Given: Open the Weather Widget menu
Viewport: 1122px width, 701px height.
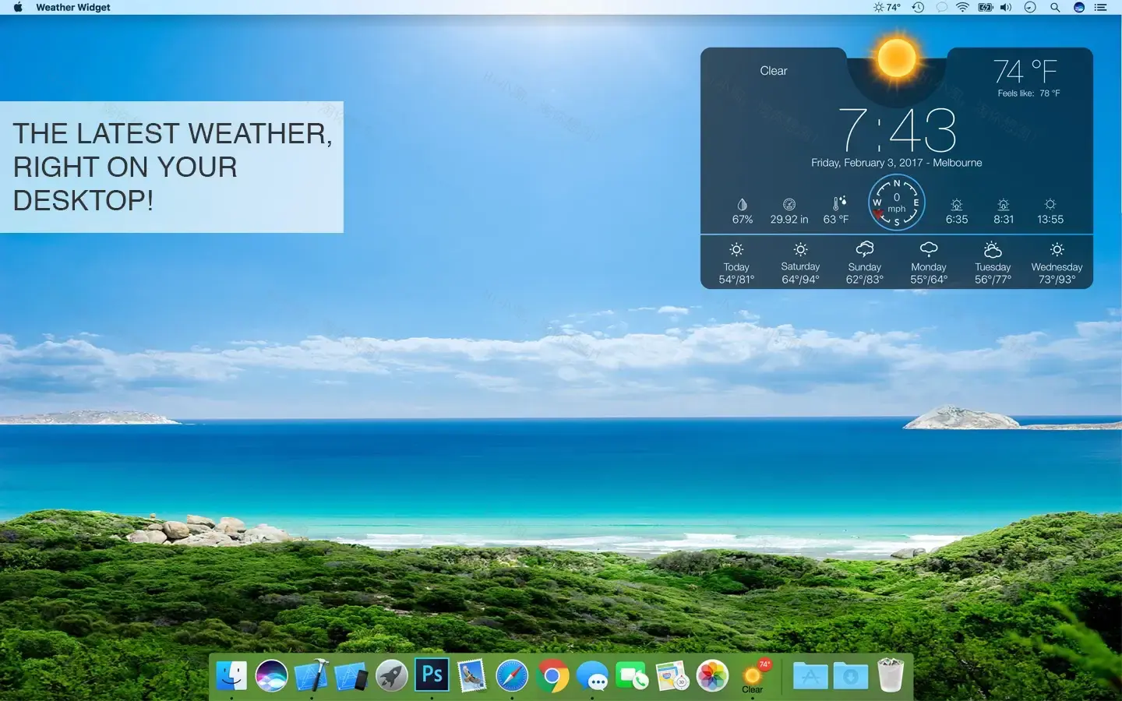Looking at the screenshot, I should (x=72, y=7).
